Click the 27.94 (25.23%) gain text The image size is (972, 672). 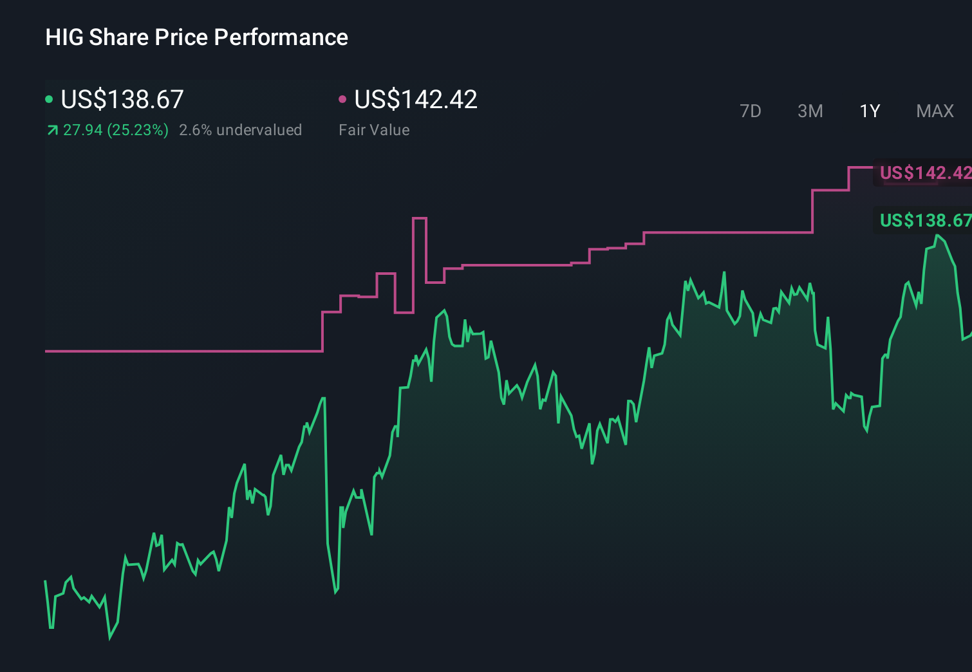(115, 130)
